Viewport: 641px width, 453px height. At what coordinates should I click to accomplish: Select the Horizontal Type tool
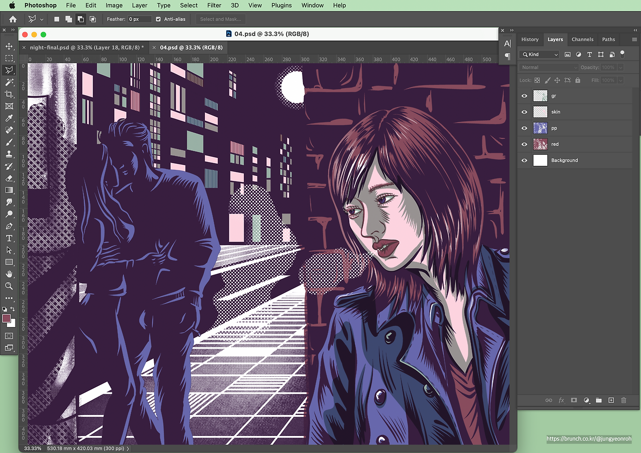(9, 238)
